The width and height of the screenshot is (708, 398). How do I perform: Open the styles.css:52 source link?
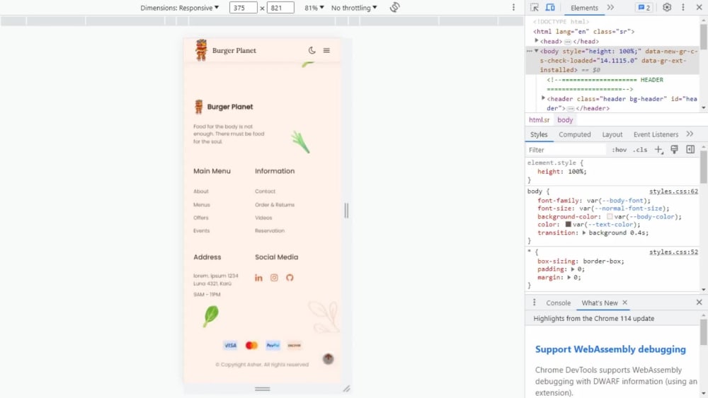(673, 252)
